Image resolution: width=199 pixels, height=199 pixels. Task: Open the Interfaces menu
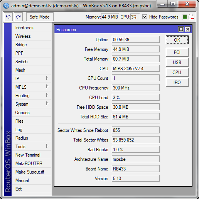(32, 28)
